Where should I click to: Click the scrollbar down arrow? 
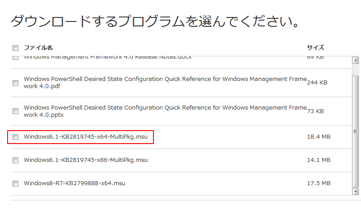tap(355, 191)
